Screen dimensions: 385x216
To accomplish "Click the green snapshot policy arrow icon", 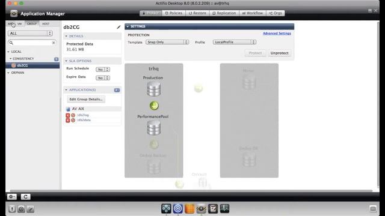I will [154, 106].
